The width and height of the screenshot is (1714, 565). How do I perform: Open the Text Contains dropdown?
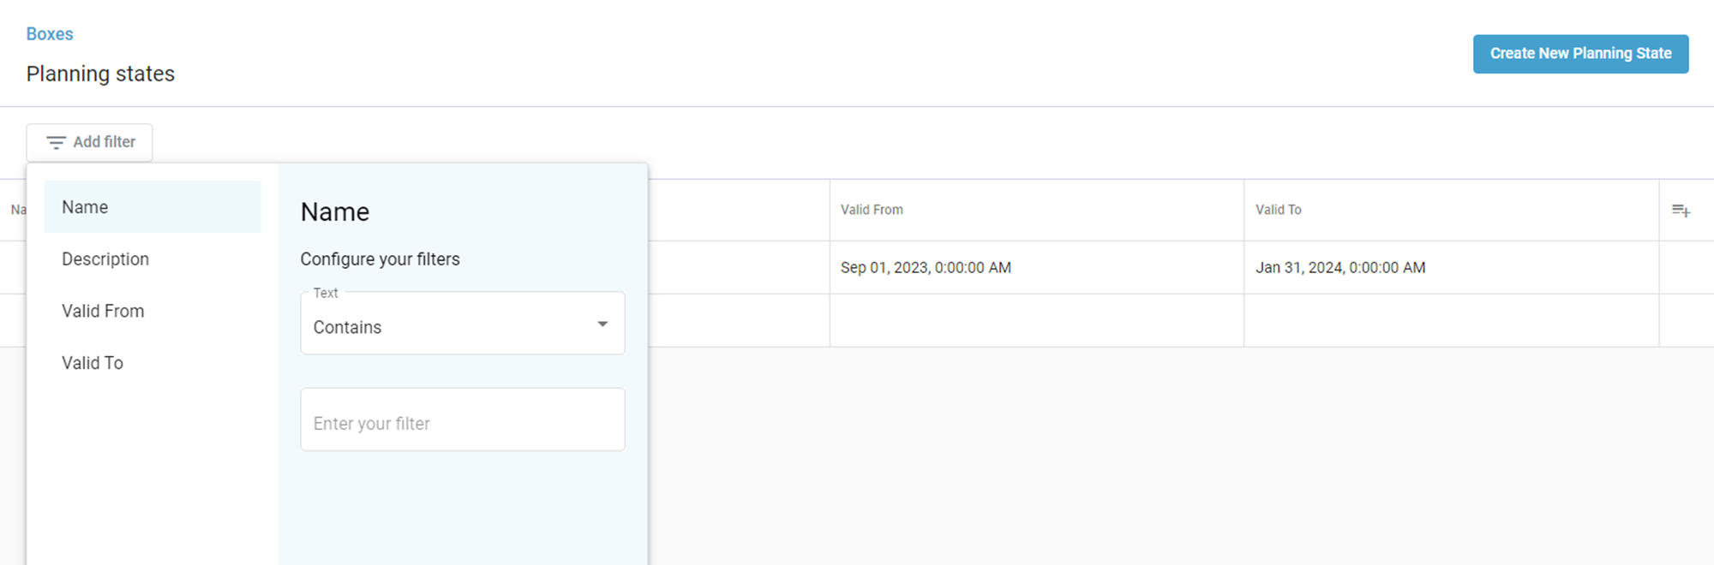coord(463,324)
